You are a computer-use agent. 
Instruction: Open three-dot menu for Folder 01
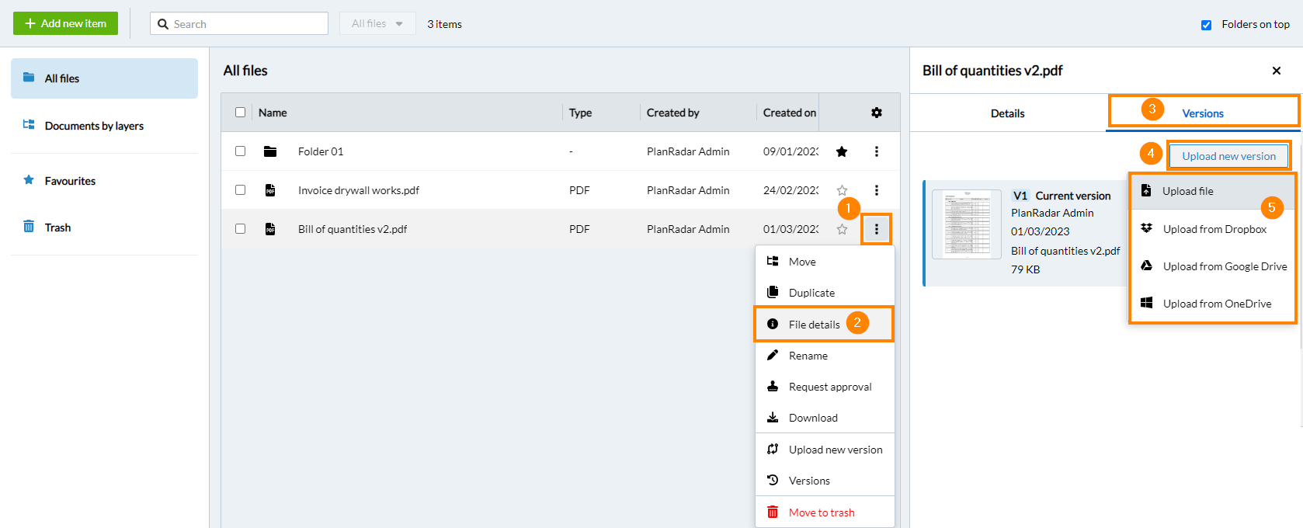click(x=876, y=151)
